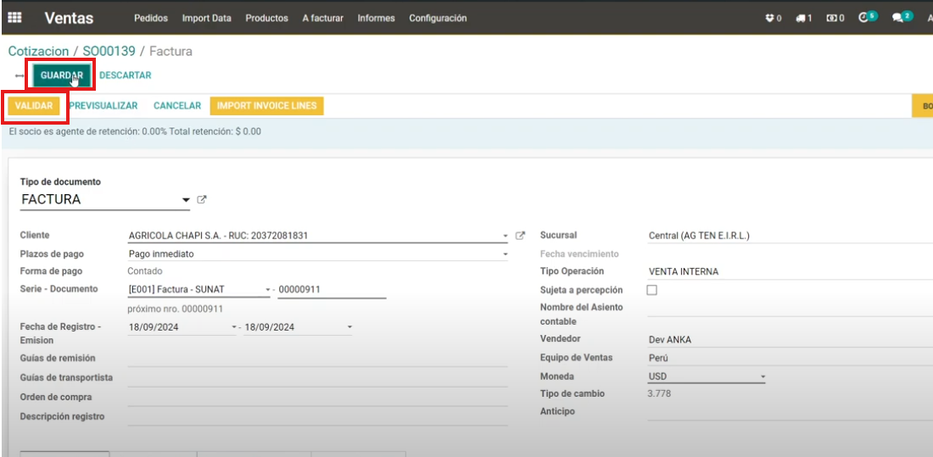Image resolution: width=933 pixels, height=457 pixels.
Task: Open the Configuración menu
Action: click(x=438, y=18)
